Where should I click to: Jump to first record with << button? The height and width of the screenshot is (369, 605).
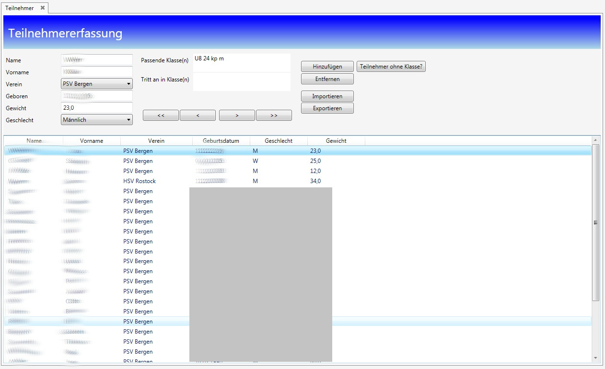tap(161, 115)
